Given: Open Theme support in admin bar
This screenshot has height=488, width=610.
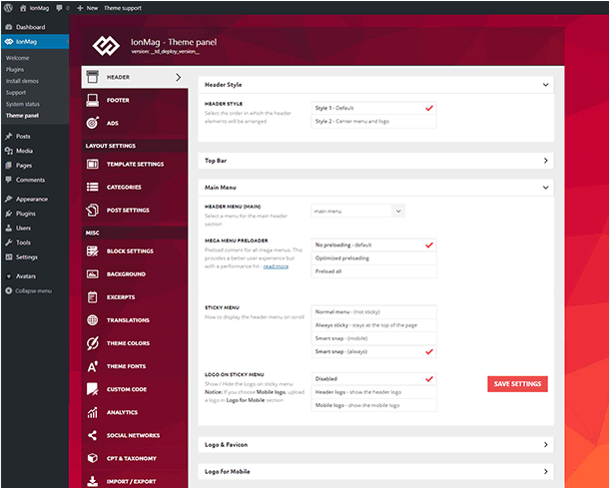Looking at the screenshot, I should coord(123,8).
